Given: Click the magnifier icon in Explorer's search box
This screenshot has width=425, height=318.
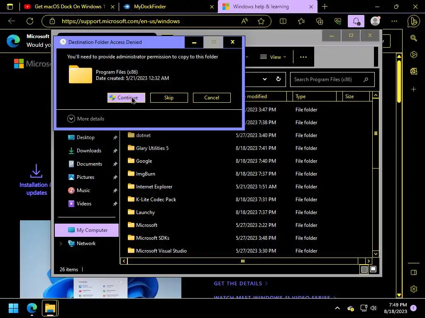Looking at the screenshot, I should point(366,79).
